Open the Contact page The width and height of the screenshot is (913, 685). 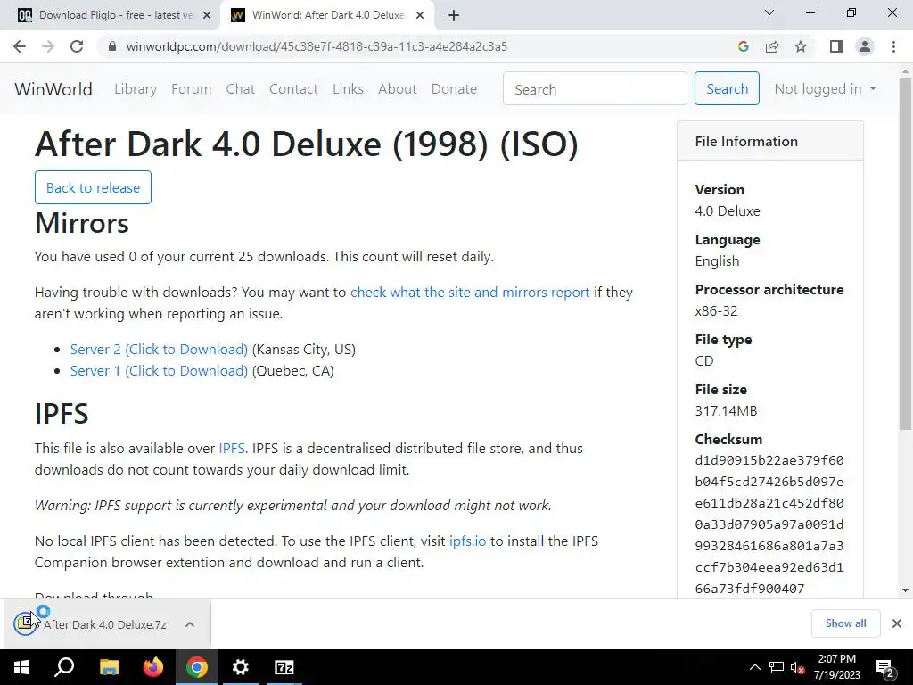(x=293, y=89)
